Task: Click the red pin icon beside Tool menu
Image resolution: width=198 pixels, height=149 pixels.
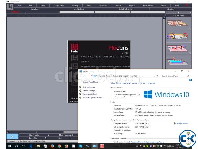Action: coord(187,6)
